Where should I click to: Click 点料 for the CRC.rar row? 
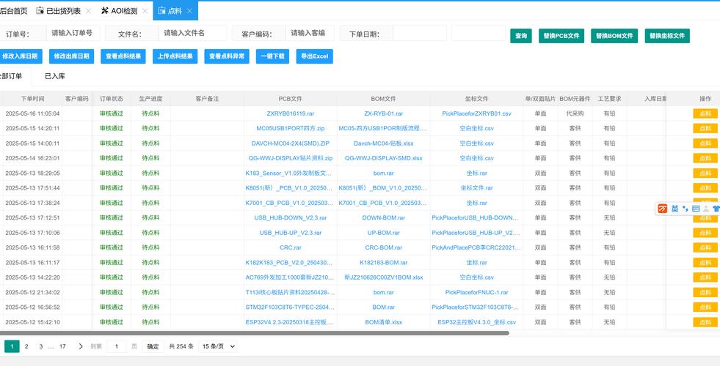[x=705, y=247]
